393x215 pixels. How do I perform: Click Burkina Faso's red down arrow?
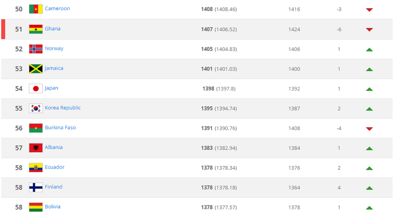[369, 129]
